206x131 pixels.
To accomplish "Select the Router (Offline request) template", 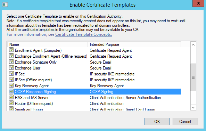I will [x=34, y=104].
